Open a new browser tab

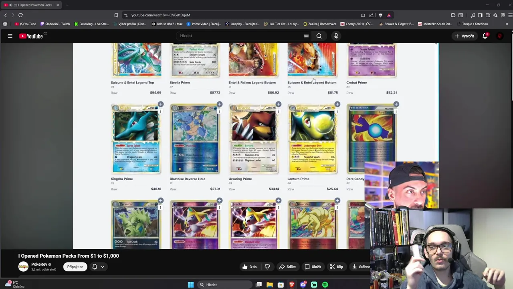[x=67, y=5]
